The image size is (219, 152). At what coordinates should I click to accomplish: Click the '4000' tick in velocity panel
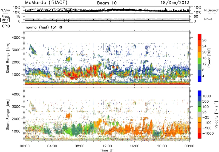pos(16,94)
